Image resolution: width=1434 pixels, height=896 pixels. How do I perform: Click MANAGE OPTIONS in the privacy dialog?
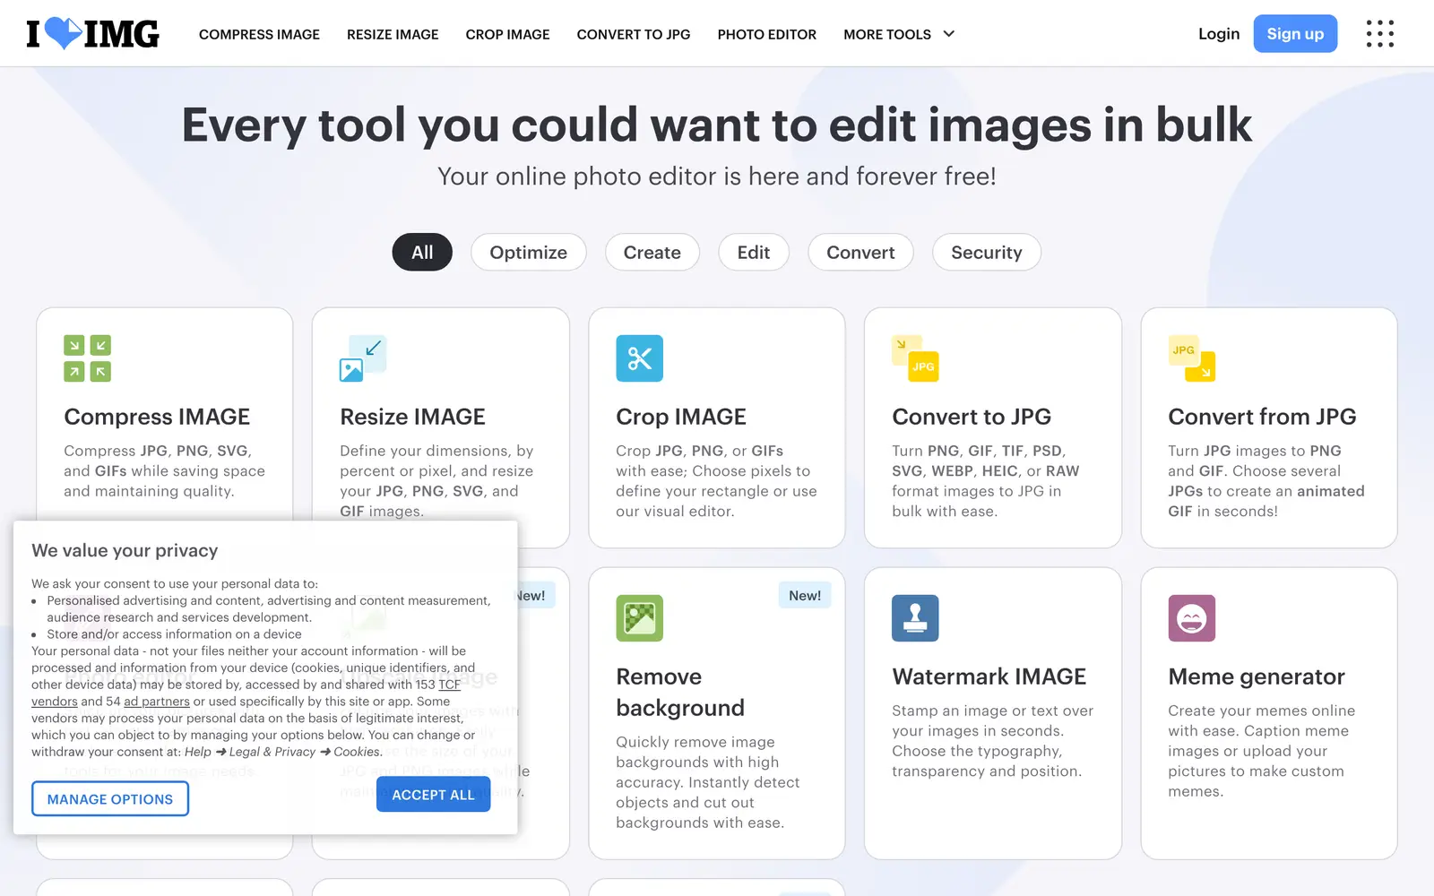[x=110, y=799]
